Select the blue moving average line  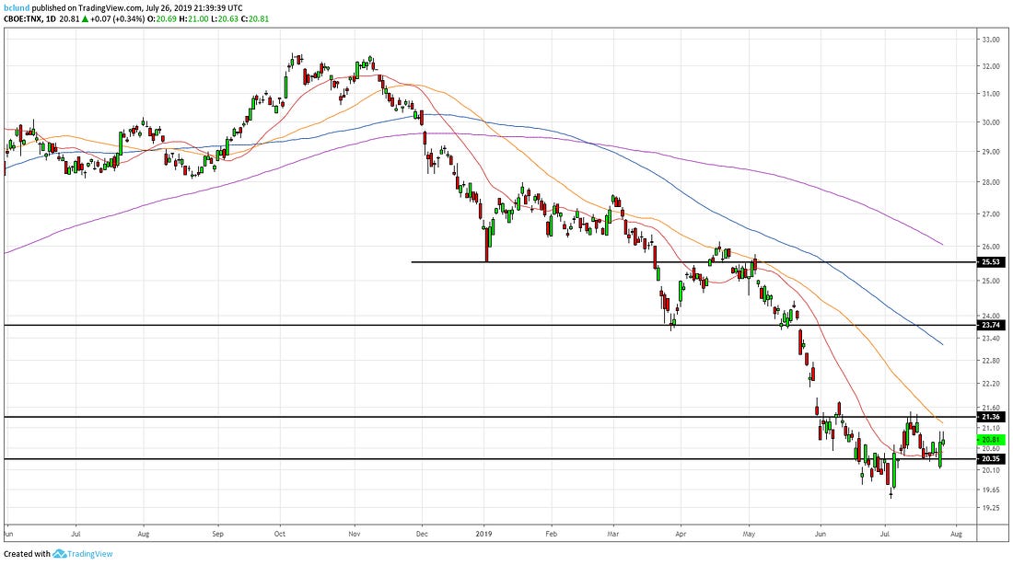829,262
